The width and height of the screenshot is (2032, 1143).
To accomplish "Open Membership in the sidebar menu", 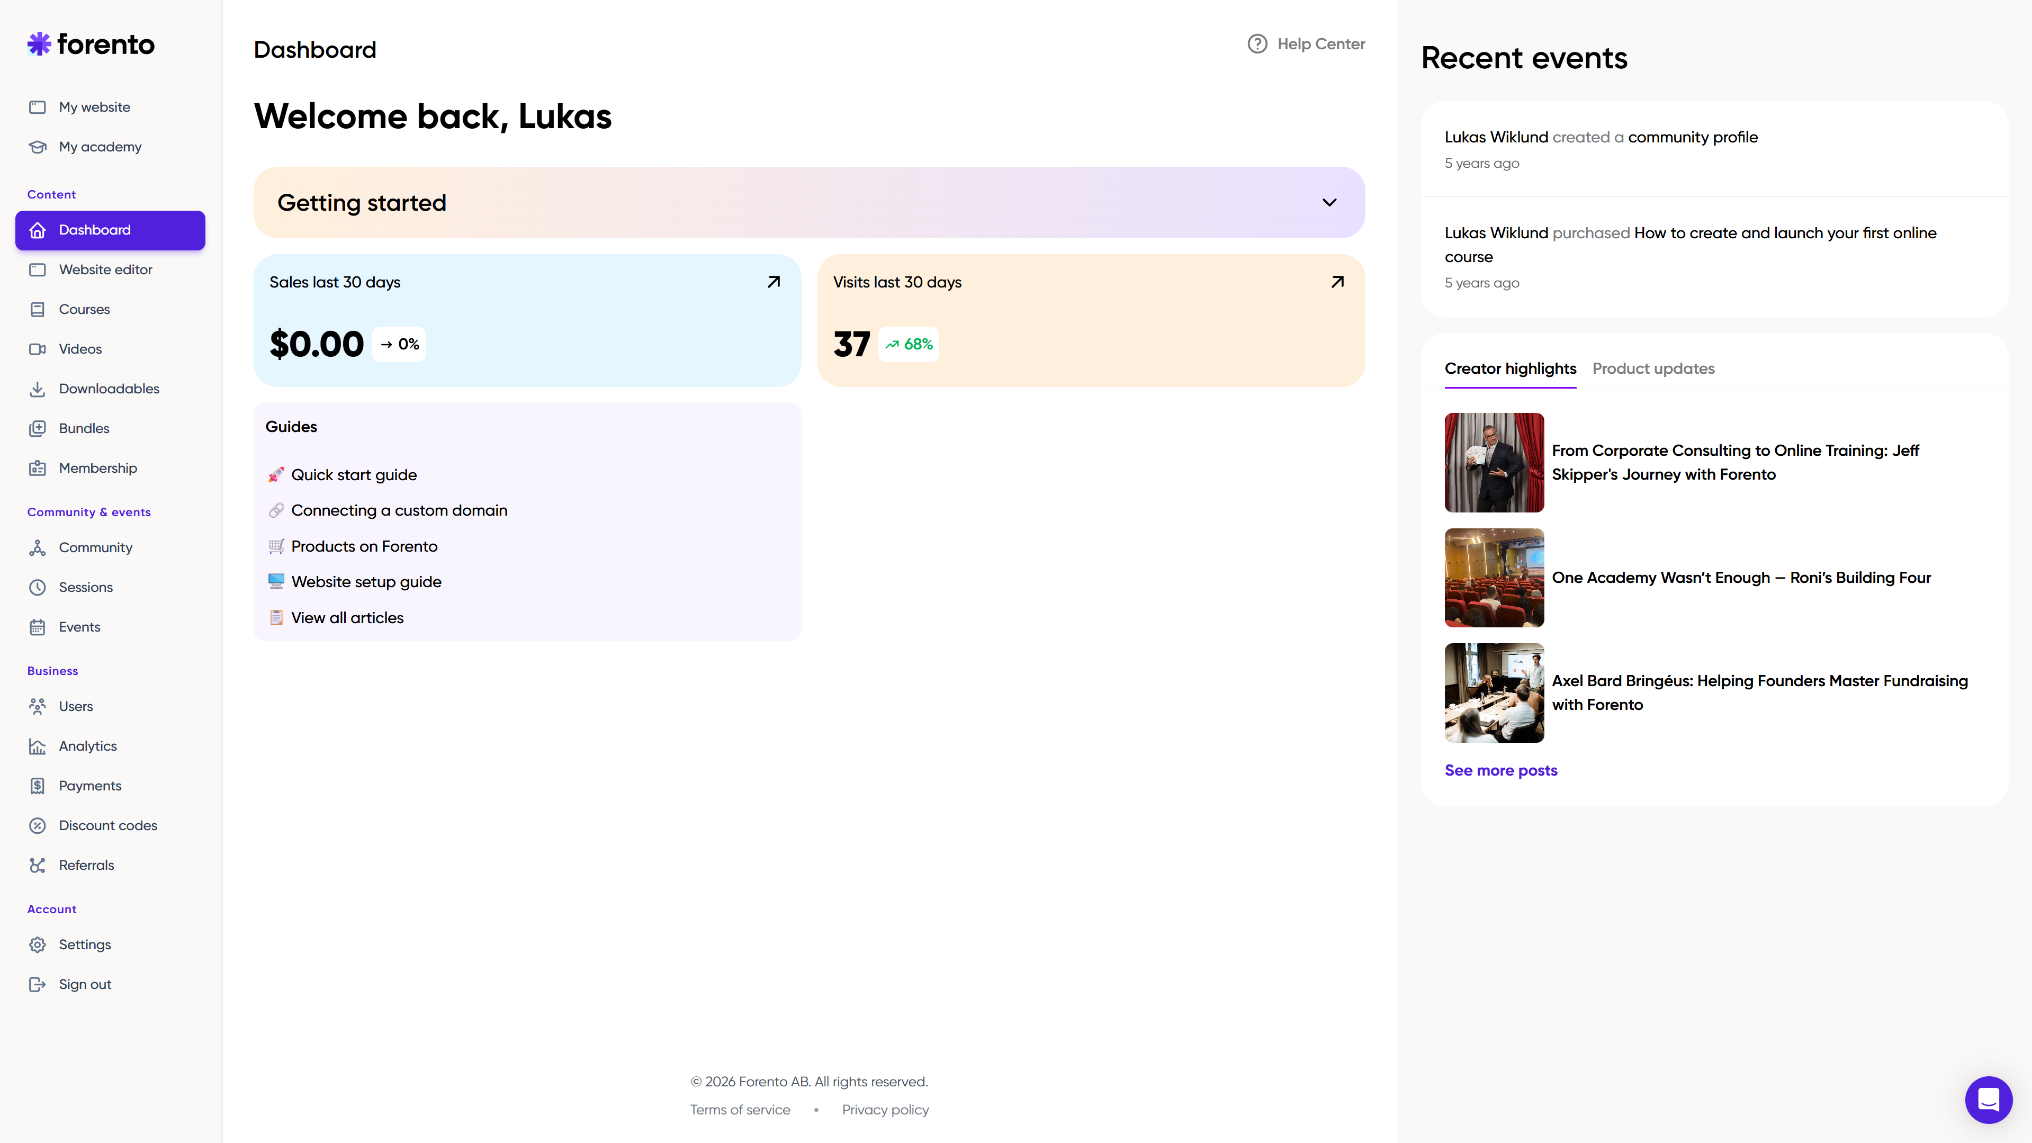I will (x=98, y=468).
